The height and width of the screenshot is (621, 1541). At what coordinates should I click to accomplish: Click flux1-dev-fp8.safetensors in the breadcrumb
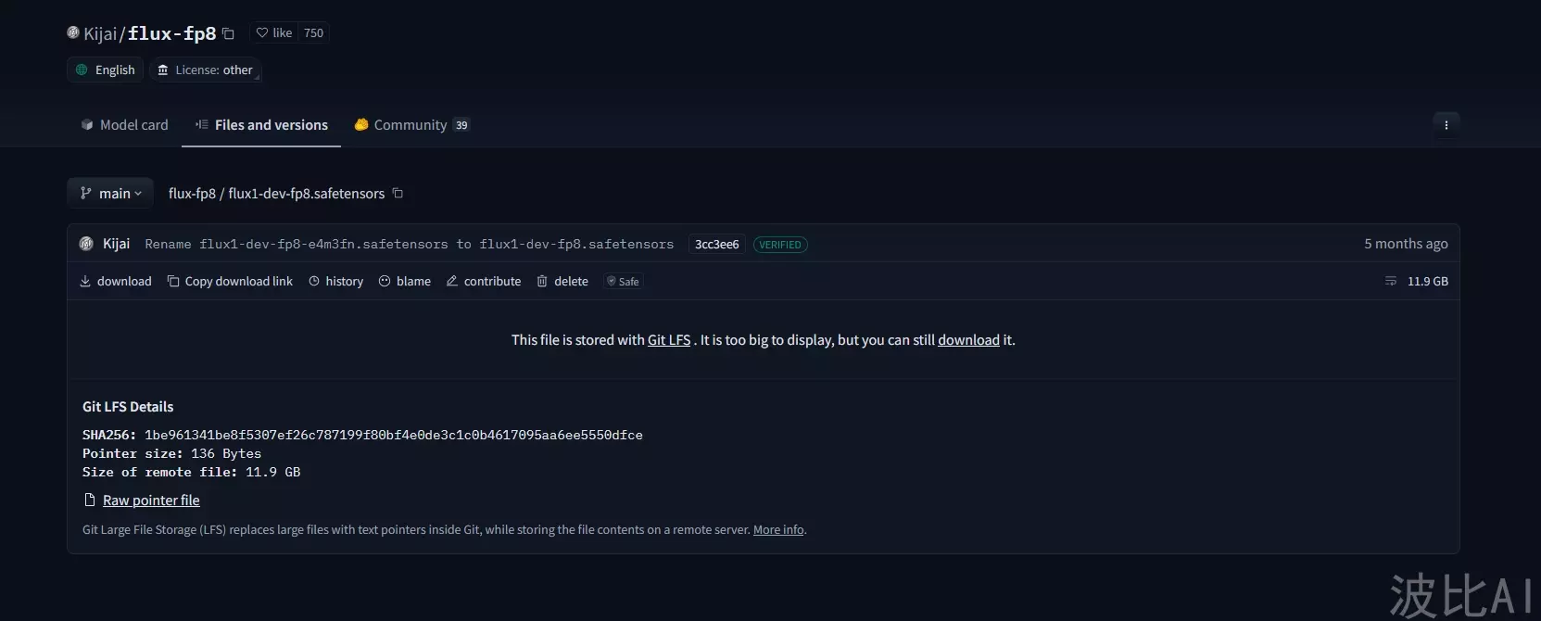point(306,194)
